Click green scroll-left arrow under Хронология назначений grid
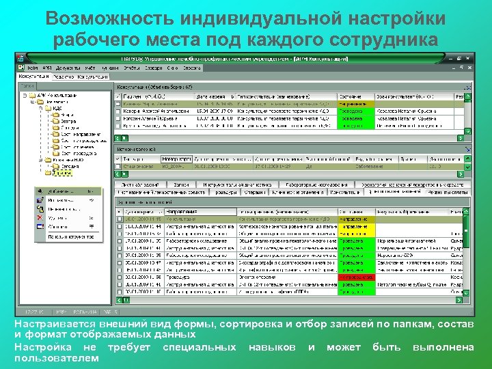 (119, 300)
